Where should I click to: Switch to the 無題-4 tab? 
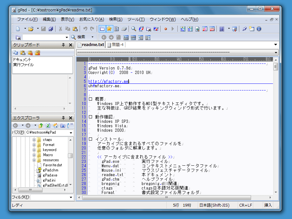pyautogui.click(x=116, y=45)
